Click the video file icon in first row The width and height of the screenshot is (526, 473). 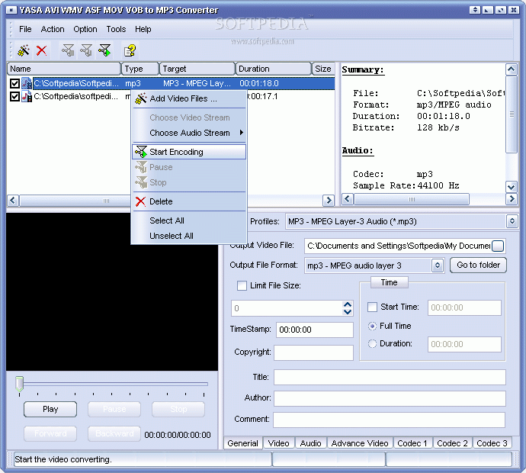click(x=27, y=83)
